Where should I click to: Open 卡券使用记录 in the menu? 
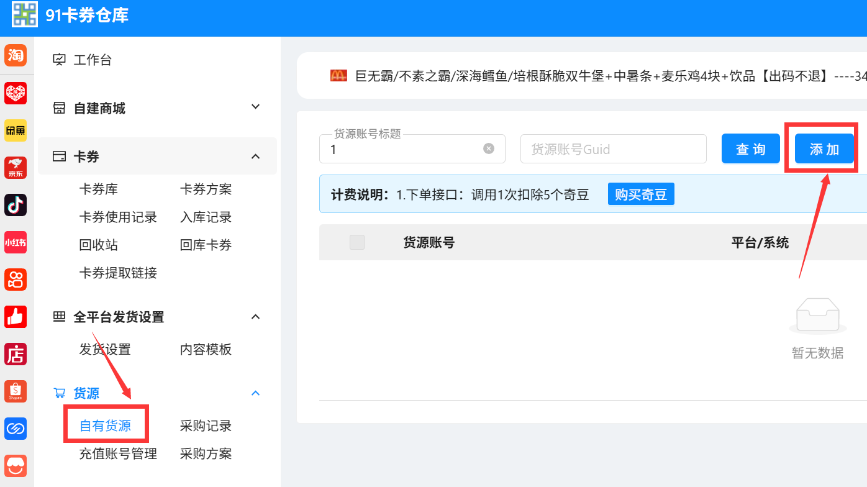click(118, 217)
